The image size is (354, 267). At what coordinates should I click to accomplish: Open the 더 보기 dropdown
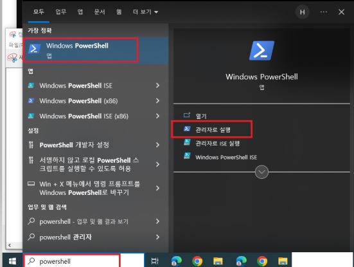145,12
